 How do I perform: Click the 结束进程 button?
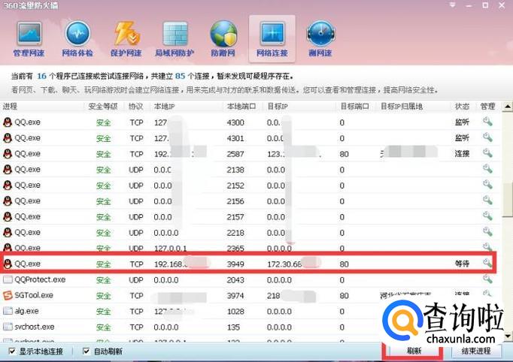click(476, 351)
